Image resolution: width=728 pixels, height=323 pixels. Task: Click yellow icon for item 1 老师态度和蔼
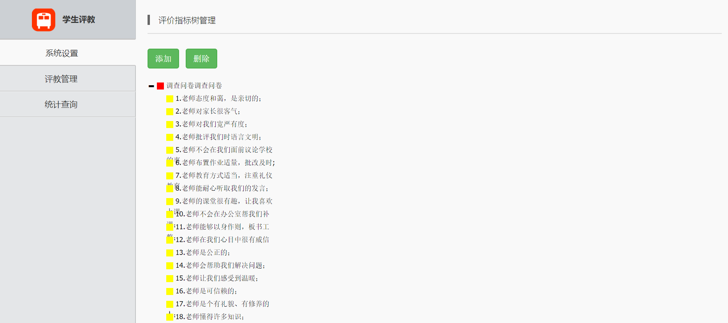(170, 99)
